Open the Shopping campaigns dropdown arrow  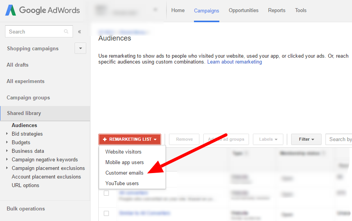[x=80, y=48]
